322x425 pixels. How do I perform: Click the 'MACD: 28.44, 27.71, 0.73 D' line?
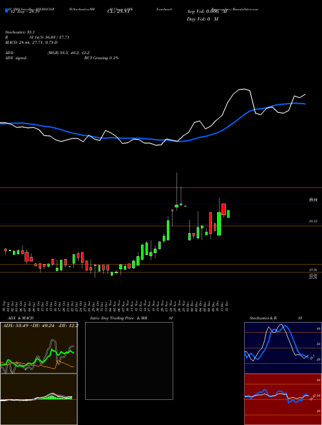click(x=32, y=42)
